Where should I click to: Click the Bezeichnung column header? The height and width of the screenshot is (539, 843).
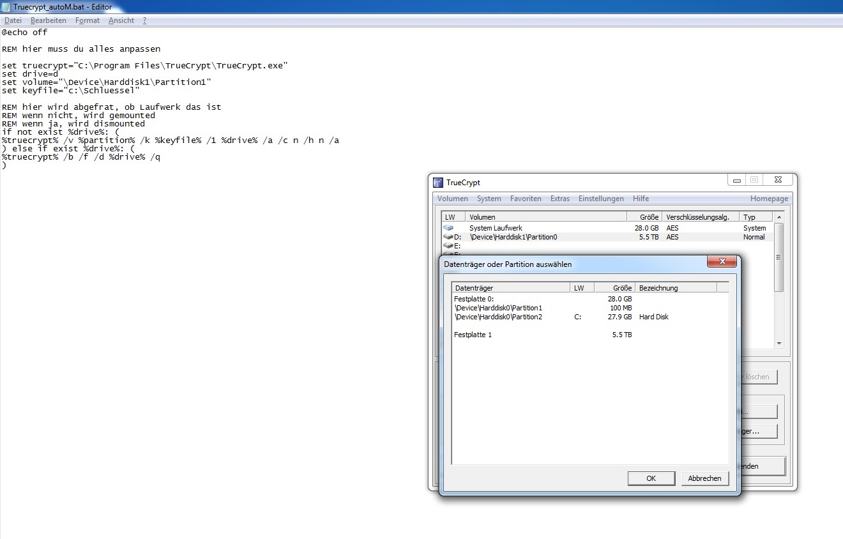[x=676, y=288]
